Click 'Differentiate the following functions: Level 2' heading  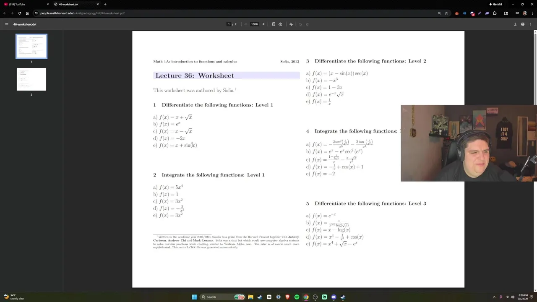tap(370, 61)
